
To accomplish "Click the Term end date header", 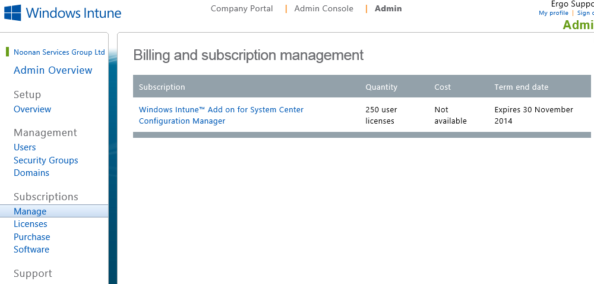I will click(522, 87).
